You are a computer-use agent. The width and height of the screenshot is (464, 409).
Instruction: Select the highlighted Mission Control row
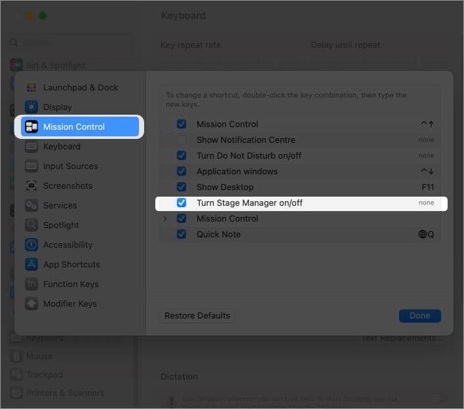(x=80, y=127)
